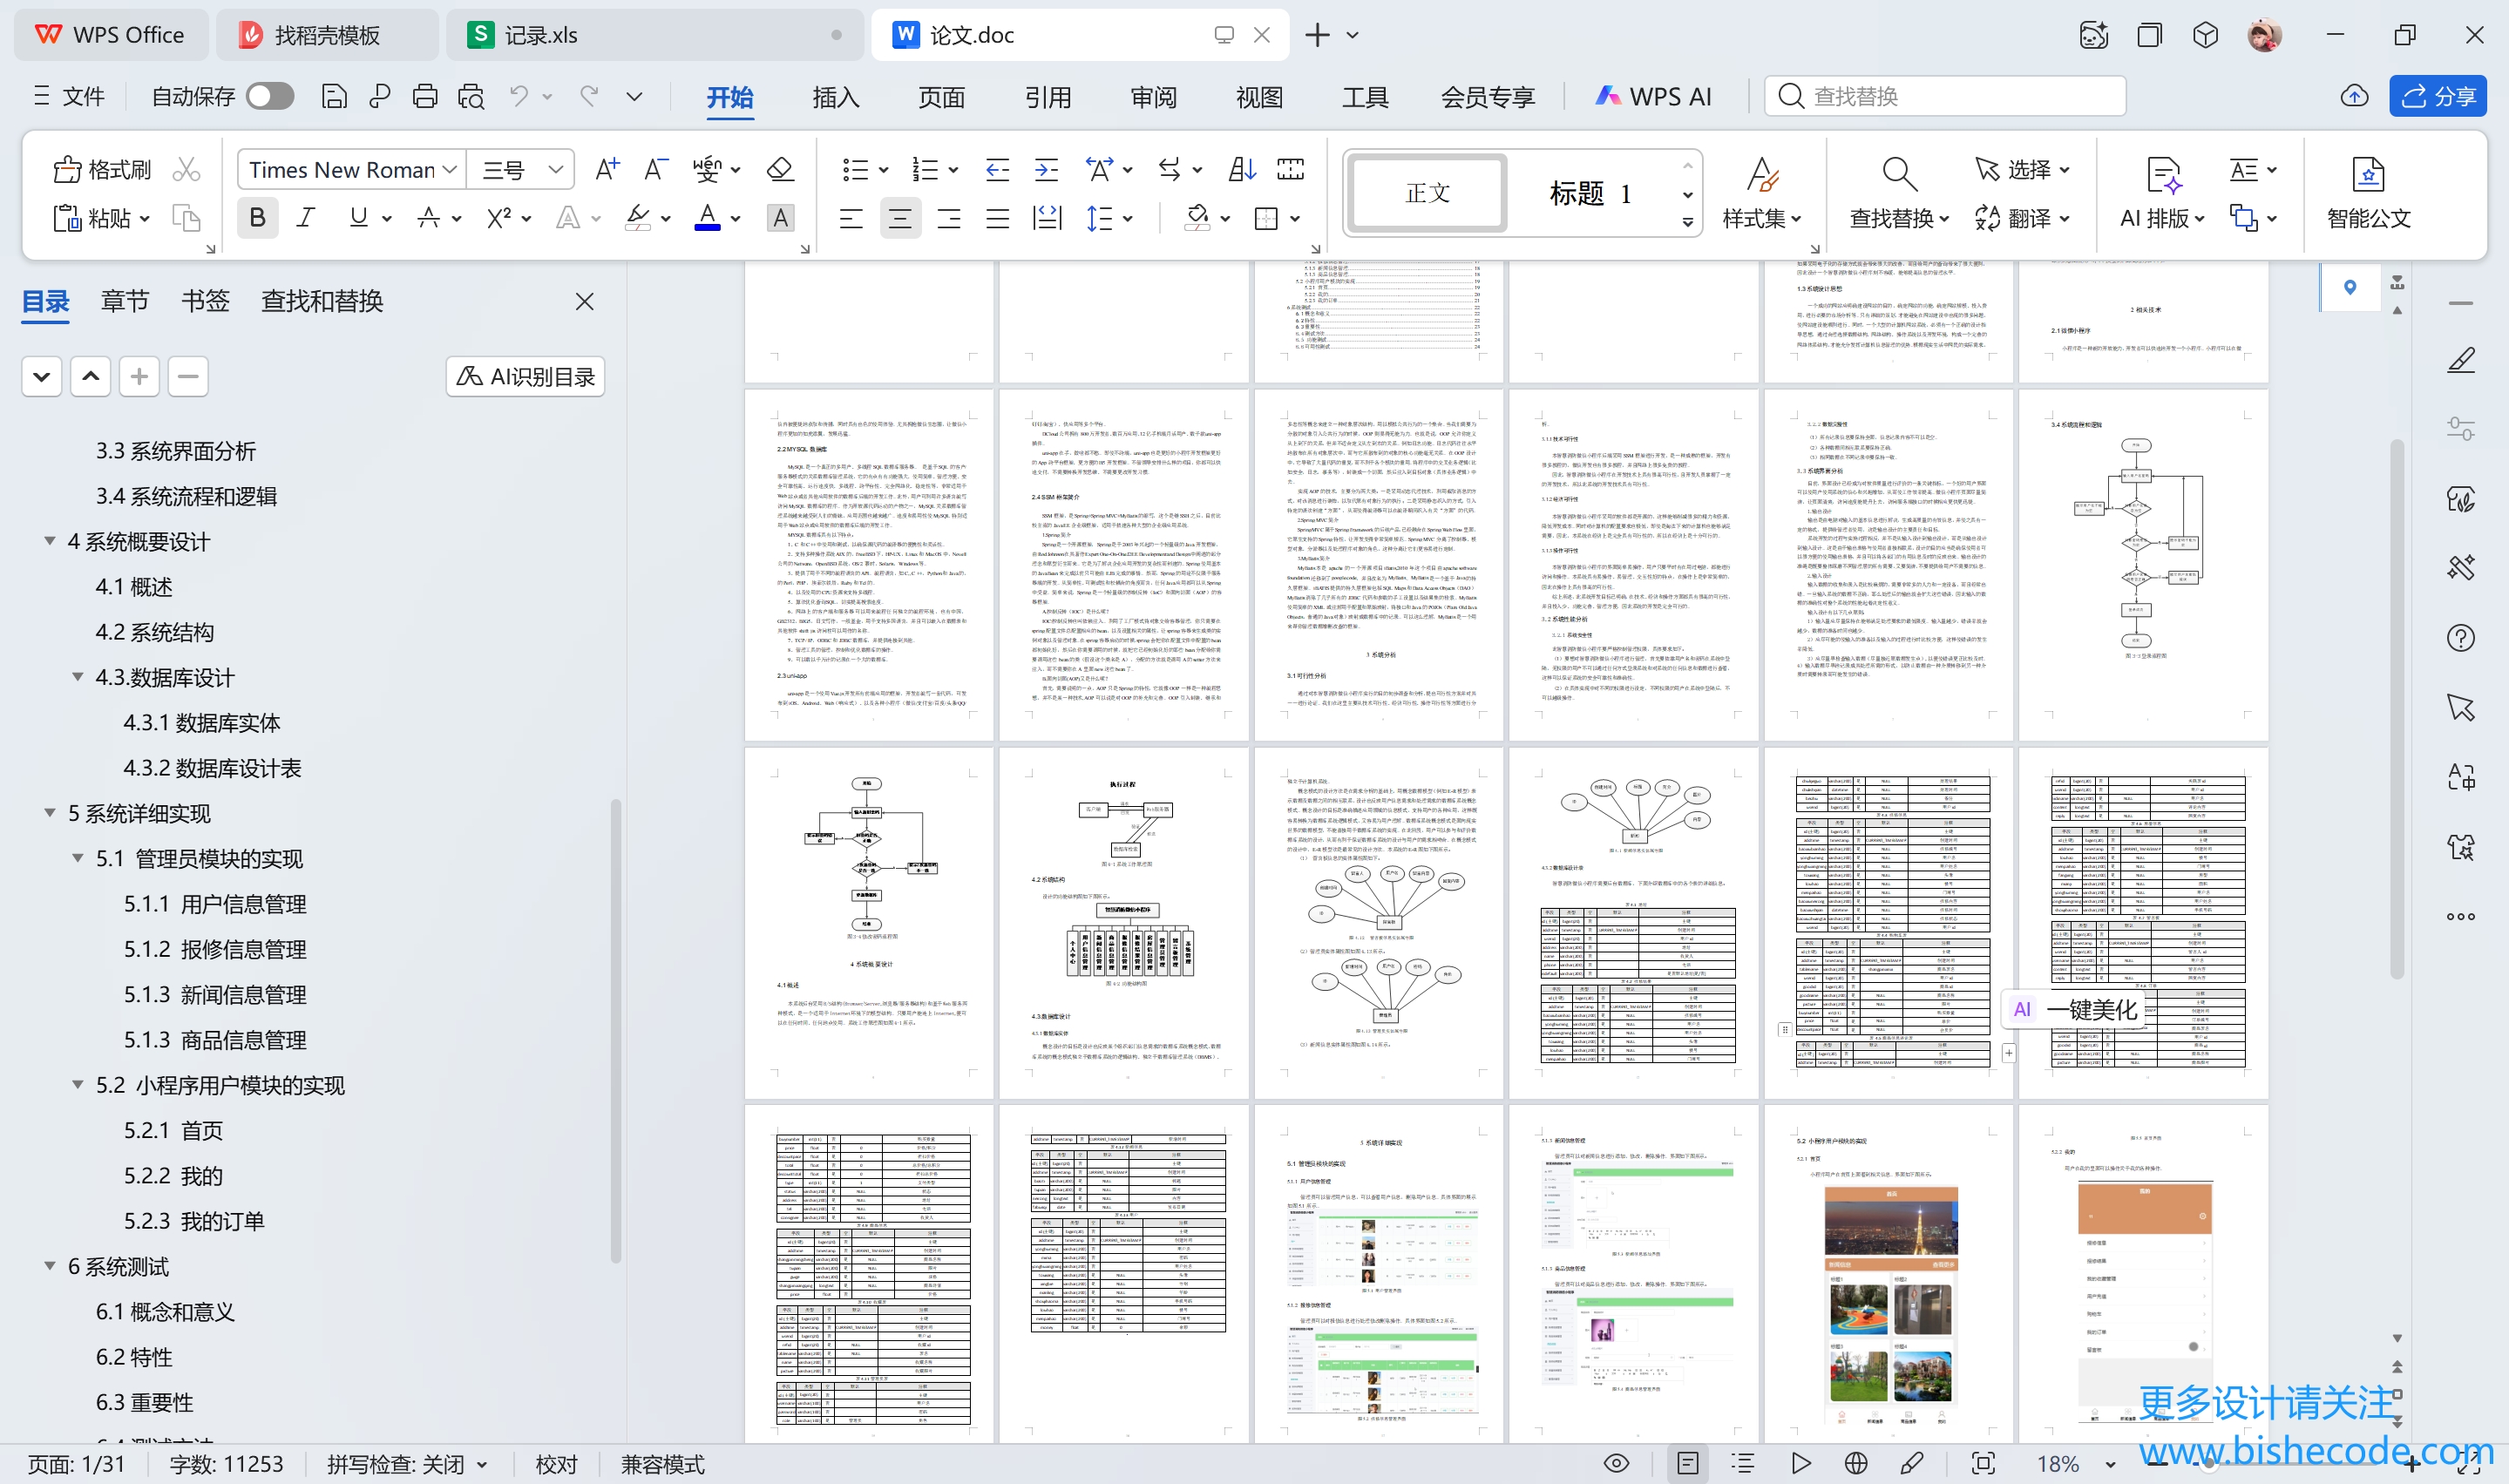The width and height of the screenshot is (2509, 1484).
Task: Click the sort (A-Z) icon
Action: (1241, 169)
